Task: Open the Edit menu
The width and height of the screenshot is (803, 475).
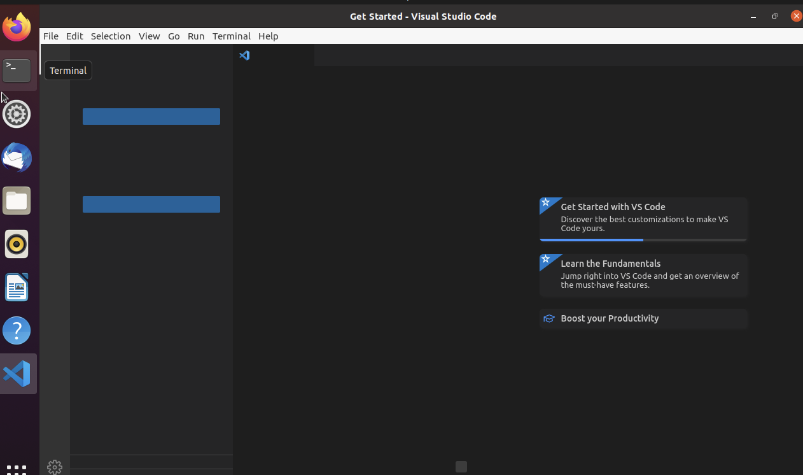Action: click(74, 36)
